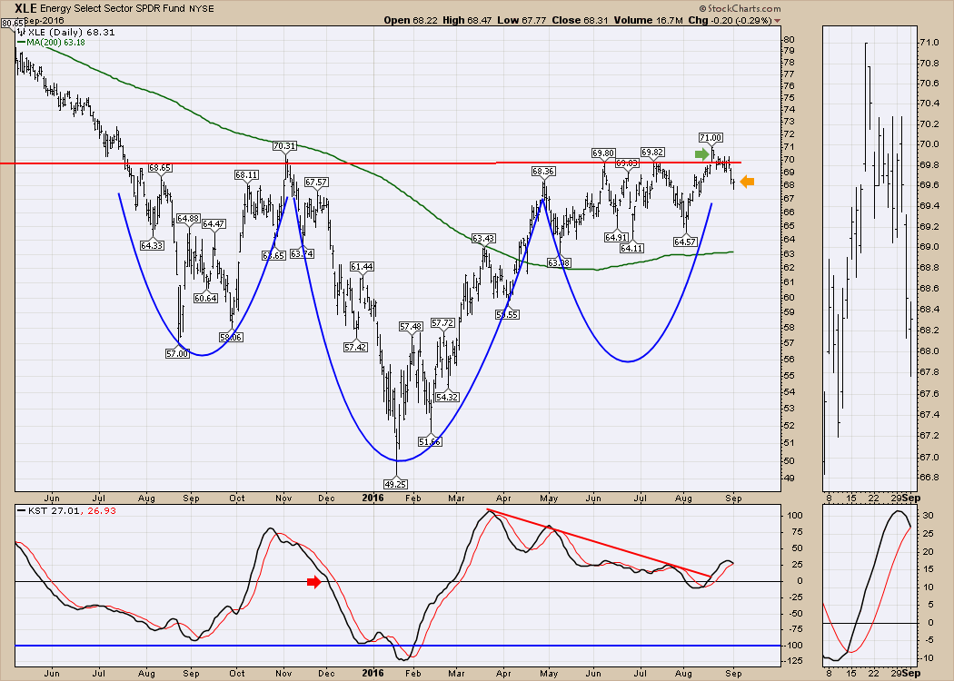Click the price bar icon before XLE (Daily)
954x681 pixels.
tap(21, 32)
